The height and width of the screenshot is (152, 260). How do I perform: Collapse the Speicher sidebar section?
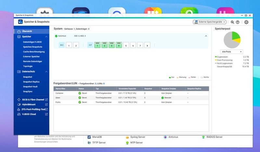point(46,37)
